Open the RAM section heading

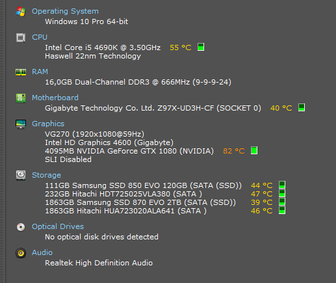(40, 72)
